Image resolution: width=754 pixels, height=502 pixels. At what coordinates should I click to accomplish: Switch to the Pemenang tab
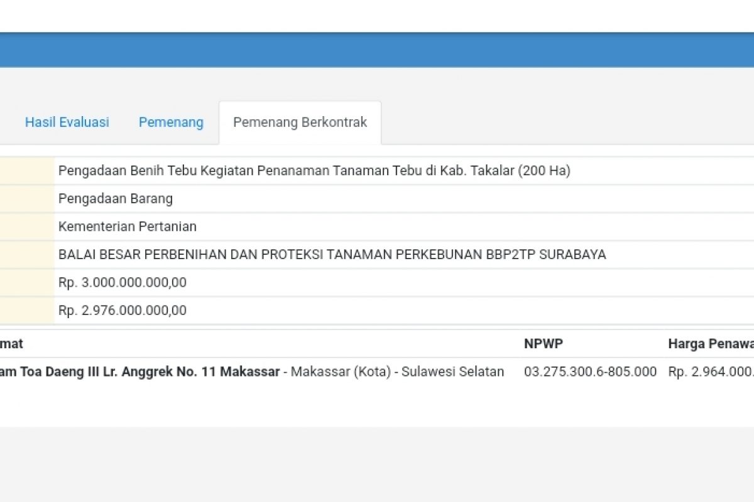coord(171,122)
